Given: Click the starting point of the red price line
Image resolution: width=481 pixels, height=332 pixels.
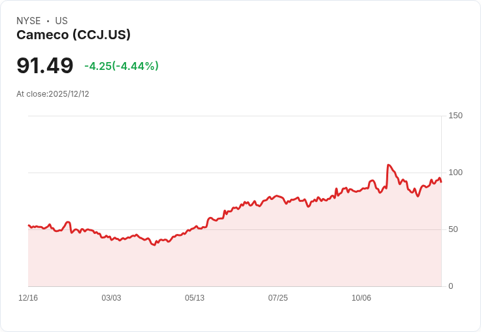Looking at the screenshot, I should point(29,225).
